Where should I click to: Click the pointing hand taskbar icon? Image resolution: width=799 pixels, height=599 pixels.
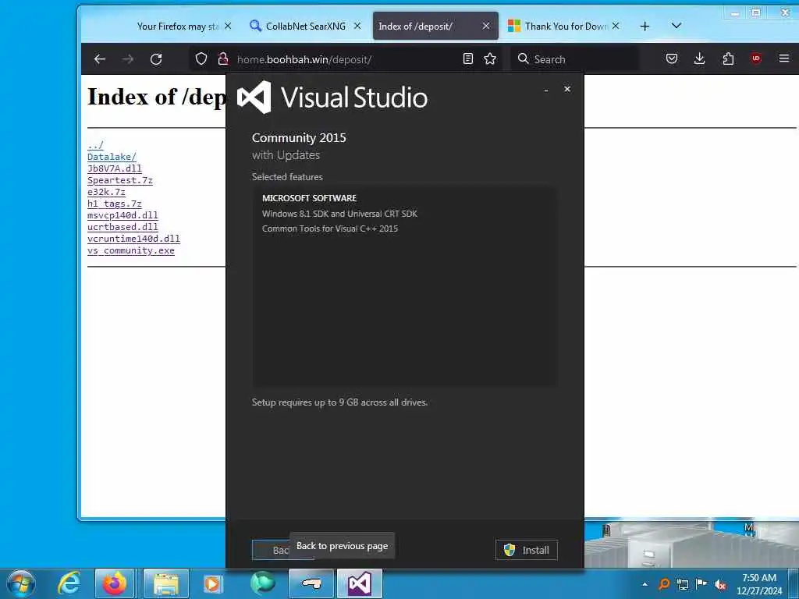click(x=311, y=583)
